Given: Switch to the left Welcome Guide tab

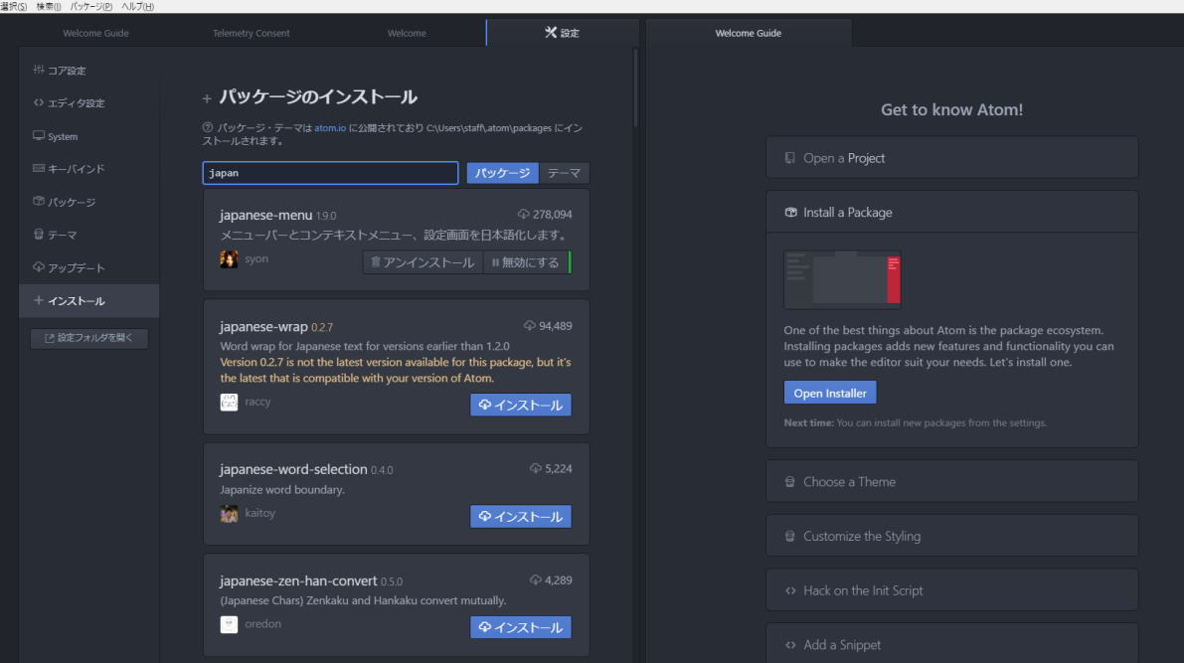Looking at the screenshot, I should tap(95, 33).
